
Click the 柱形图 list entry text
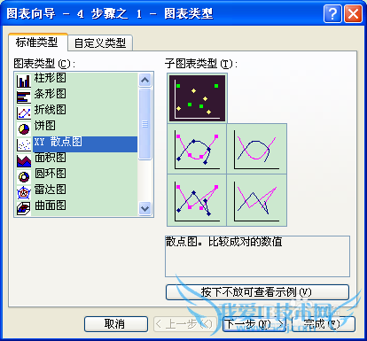(x=50, y=78)
